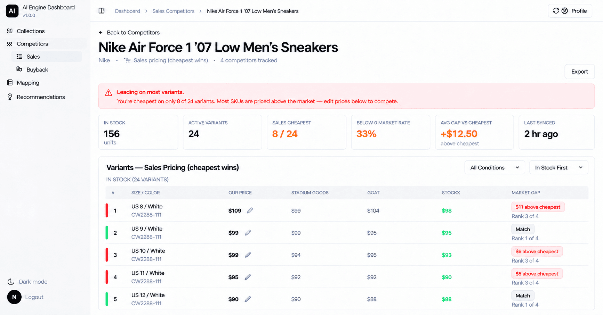Click the N user avatar

point(14,297)
